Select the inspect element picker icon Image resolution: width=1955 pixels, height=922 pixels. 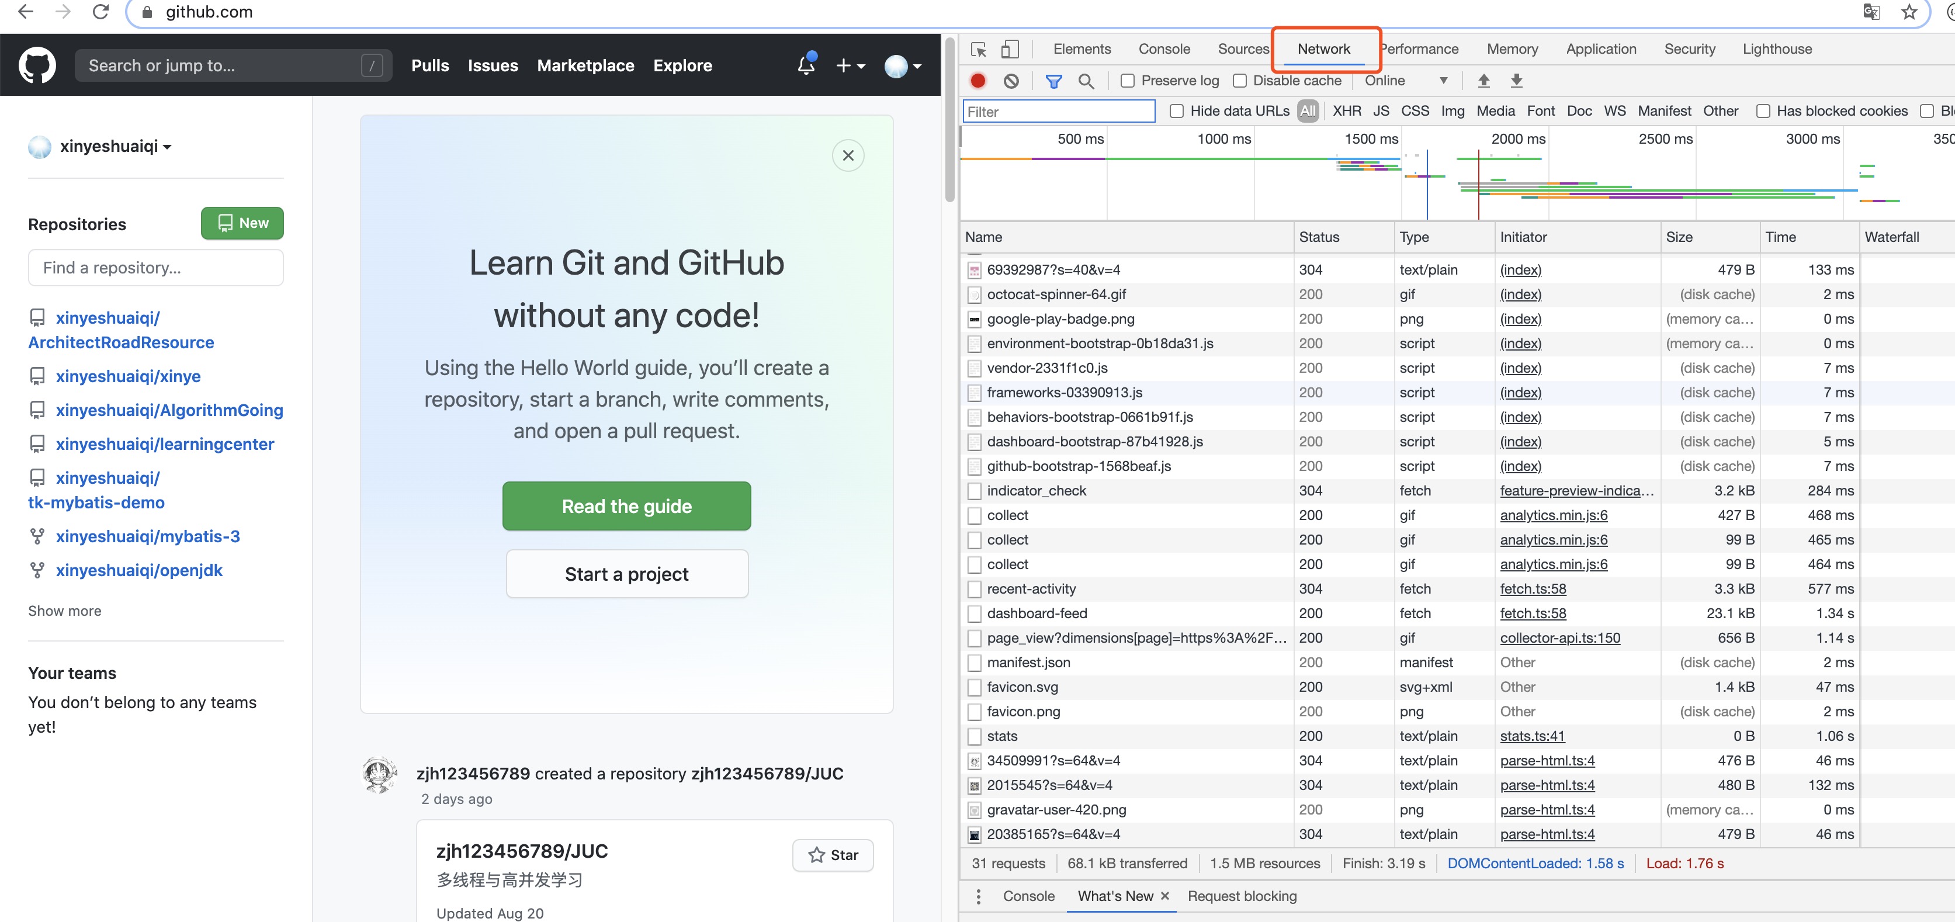[x=978, y=49]
